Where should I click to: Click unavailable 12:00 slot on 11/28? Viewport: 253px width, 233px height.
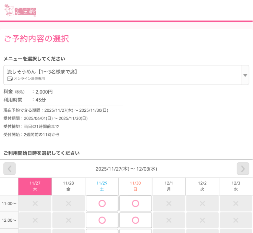click(x=68, y=220)
